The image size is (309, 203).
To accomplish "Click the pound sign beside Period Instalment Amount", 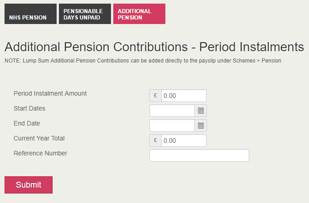I will point(155,96).
